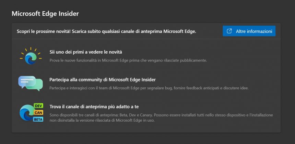Viewport: 295px width, 144px height.
Task: Select heading Partecipa alla community di Microsoft Edge Insider
Action: pos(103,80)
